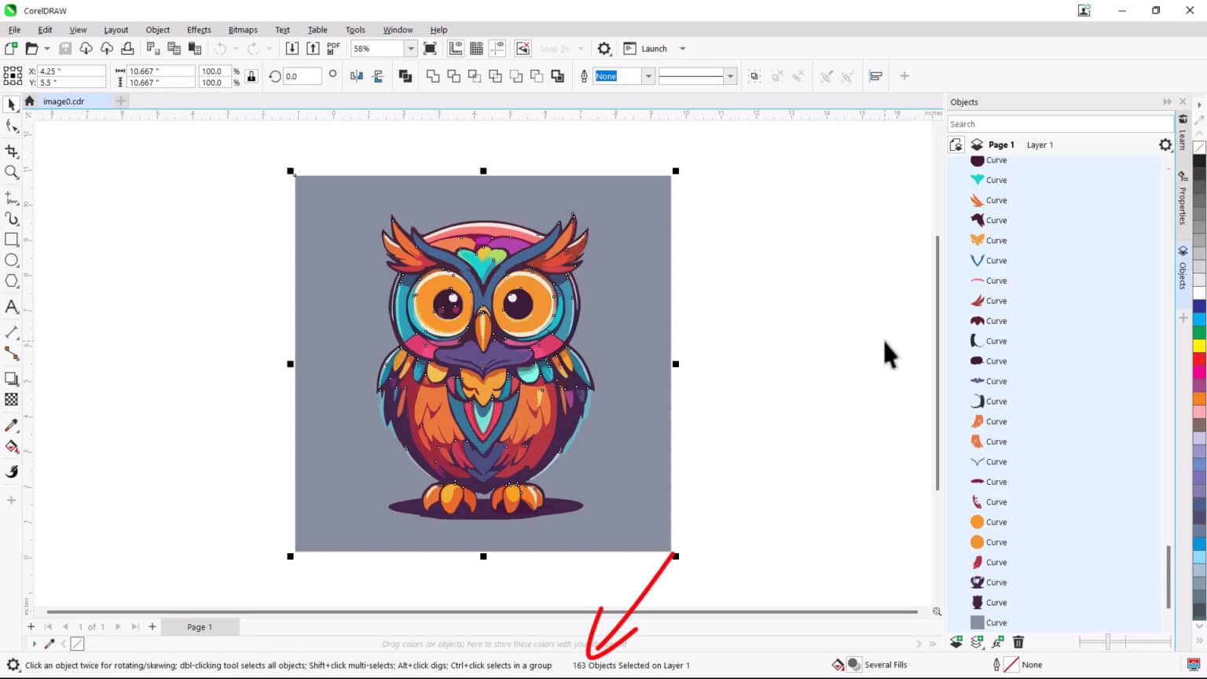
Task: Click the Weld shaping icon
Action: click(434, 76)
